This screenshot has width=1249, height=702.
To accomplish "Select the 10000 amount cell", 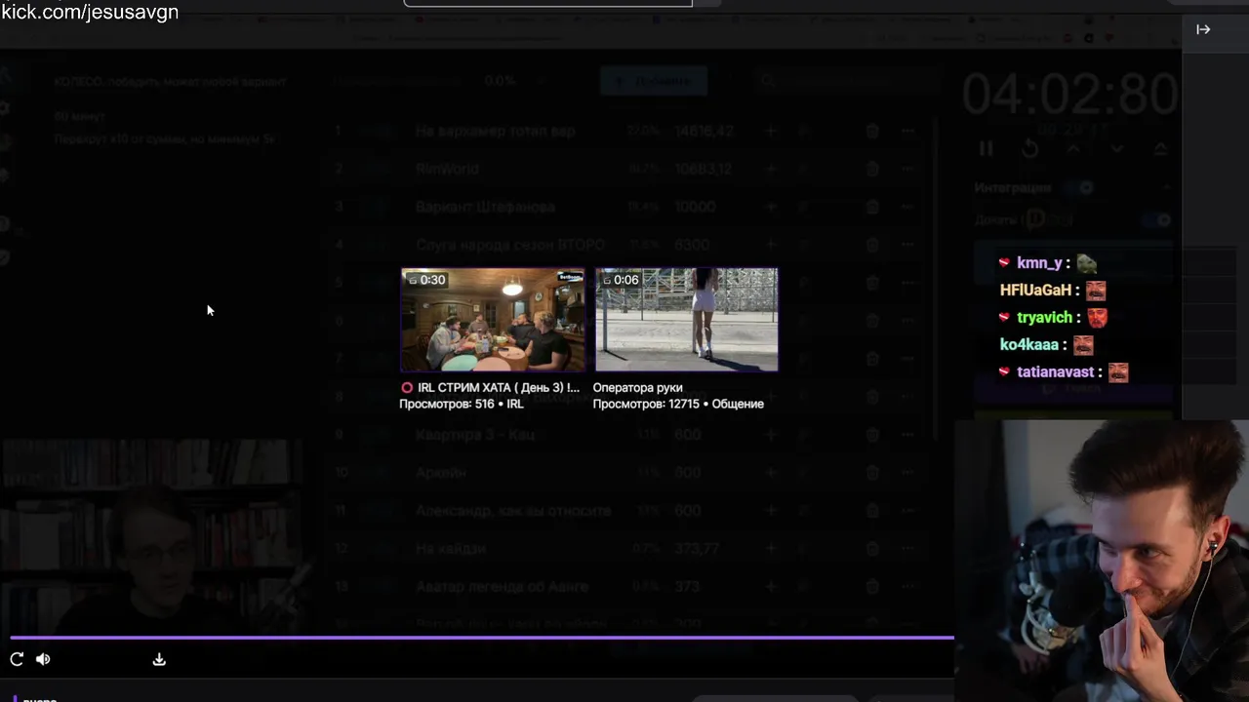I will click(x=695, y=207).
